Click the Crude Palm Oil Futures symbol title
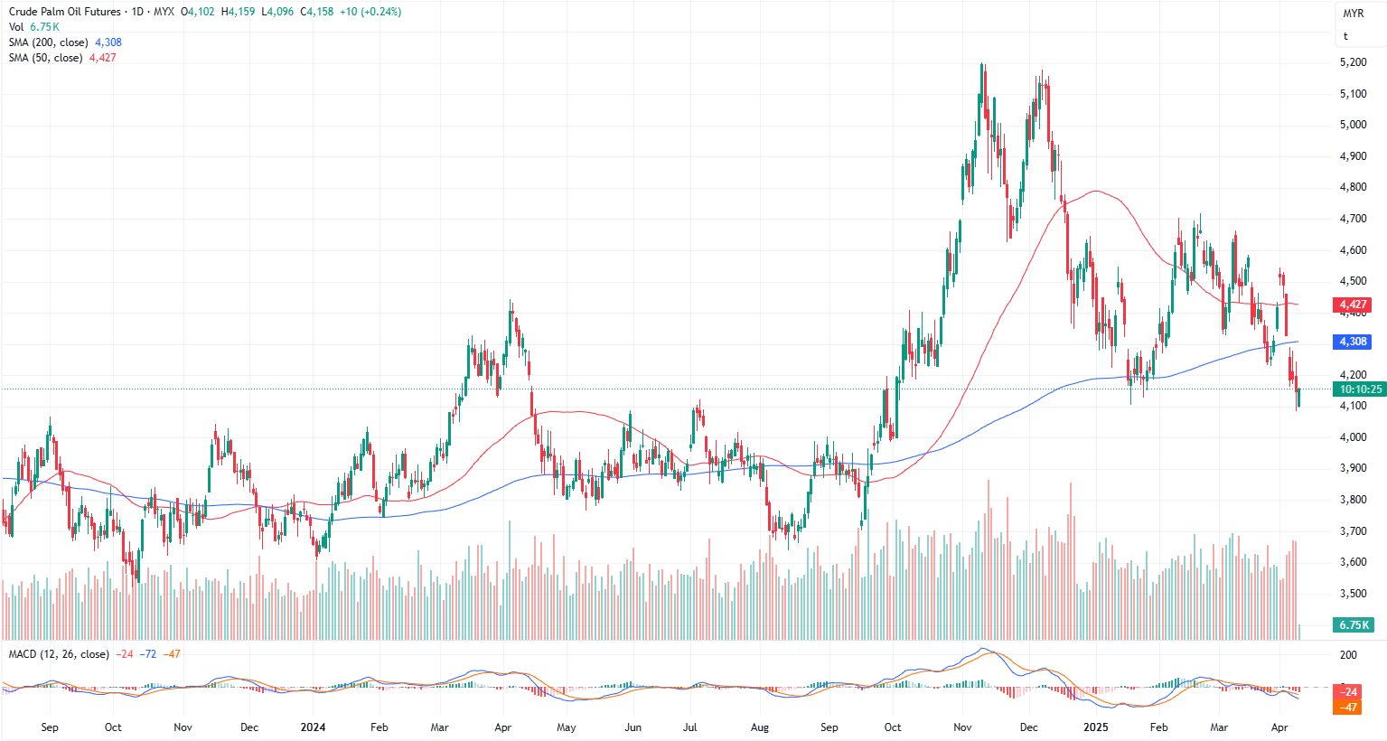Image resolution: width=1387 pixels, height=741 pixels. (64, 12)
